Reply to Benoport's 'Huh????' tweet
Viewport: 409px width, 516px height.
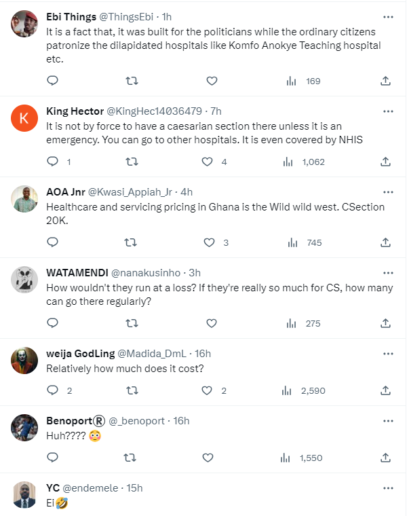(x=53, y=458)
